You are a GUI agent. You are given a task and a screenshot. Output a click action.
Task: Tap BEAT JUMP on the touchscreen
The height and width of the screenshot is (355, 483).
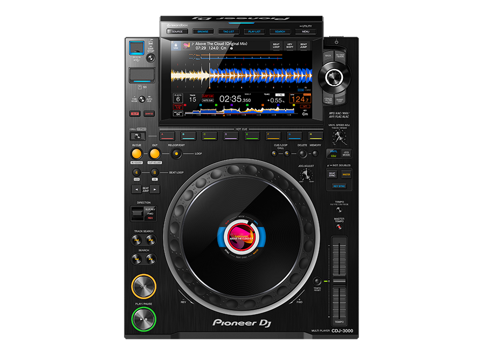coord(303,46)
